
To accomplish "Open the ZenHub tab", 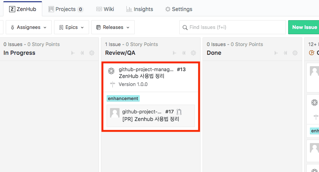I will click(x=22, y=9).
